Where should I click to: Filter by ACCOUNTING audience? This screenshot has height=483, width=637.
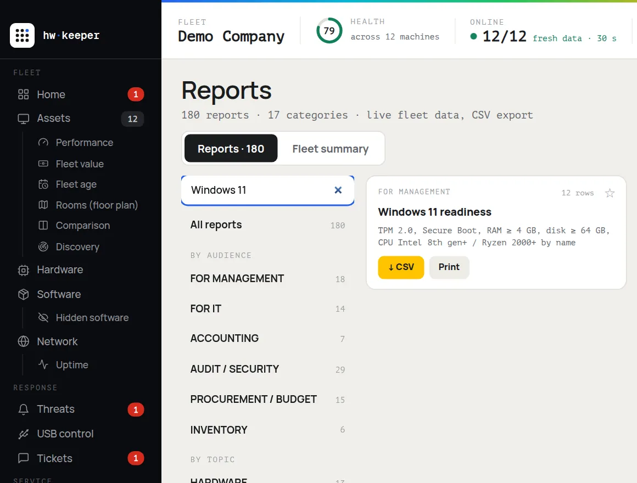[267, 339]
